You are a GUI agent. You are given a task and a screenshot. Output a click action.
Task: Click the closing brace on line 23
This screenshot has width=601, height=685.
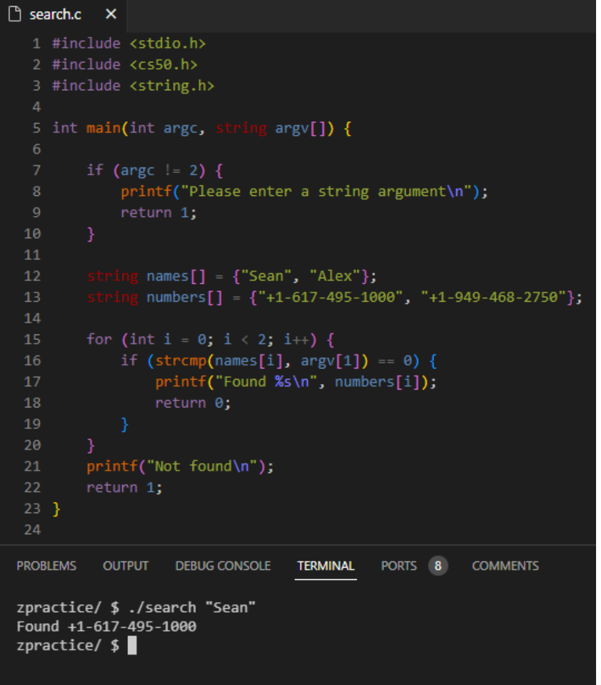pyautogui.click(x=56, y=509)
